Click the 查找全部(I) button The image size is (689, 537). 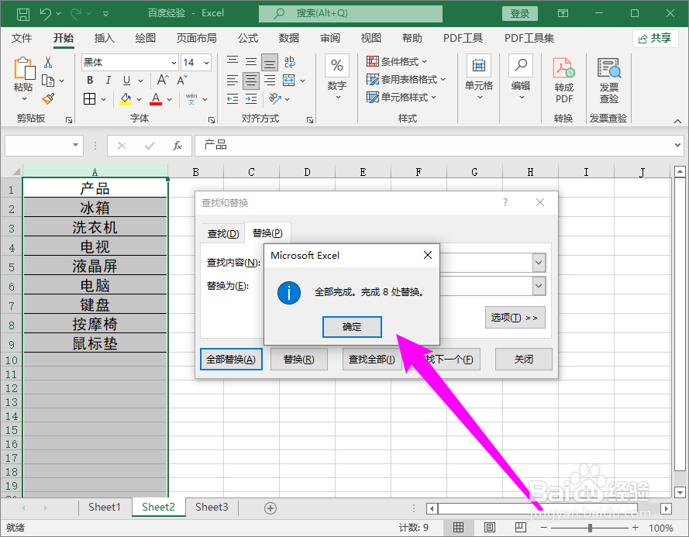(372, 360)
